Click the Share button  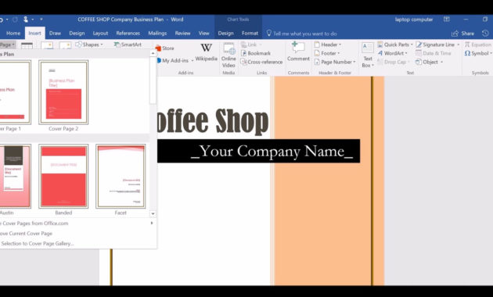462,34
